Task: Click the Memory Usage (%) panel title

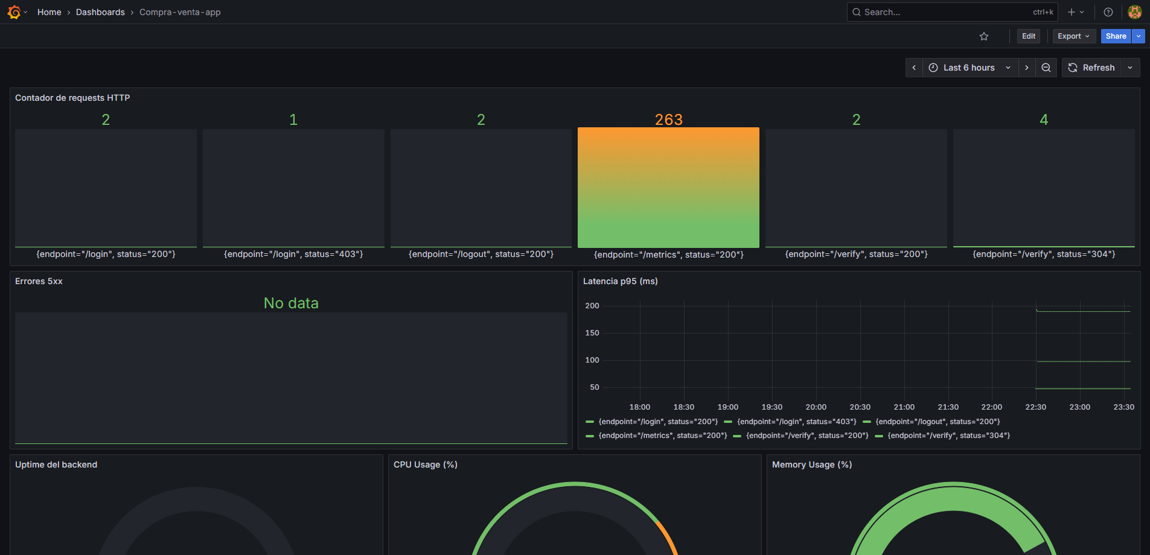Action: click(812, 465)
